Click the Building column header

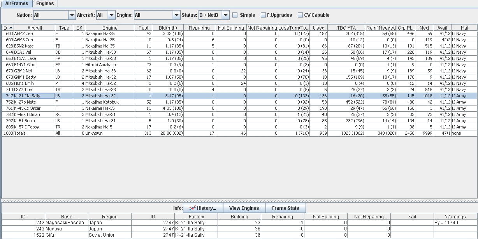click(x=239, y=217)
